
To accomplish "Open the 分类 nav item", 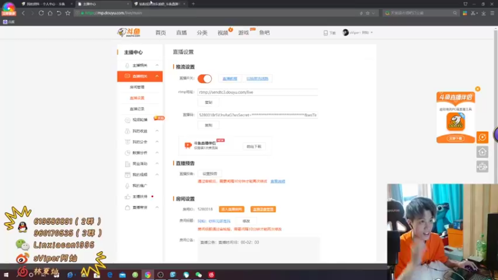I will [202, 33].
